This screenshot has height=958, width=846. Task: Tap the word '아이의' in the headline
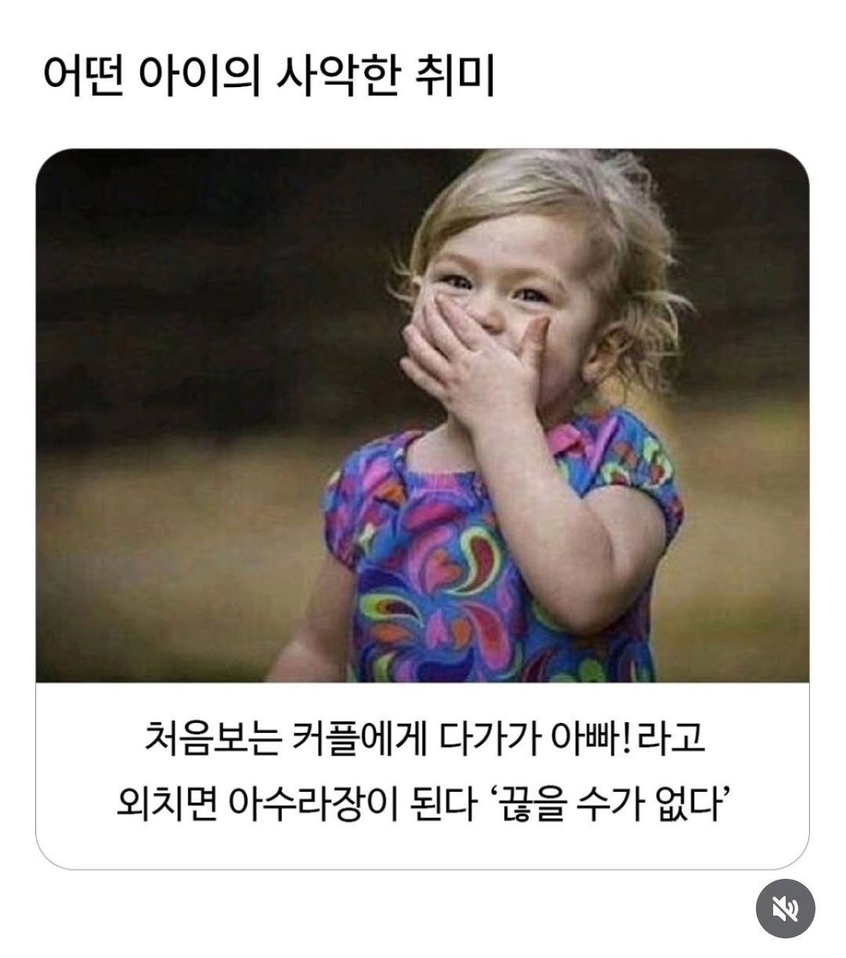199,78
